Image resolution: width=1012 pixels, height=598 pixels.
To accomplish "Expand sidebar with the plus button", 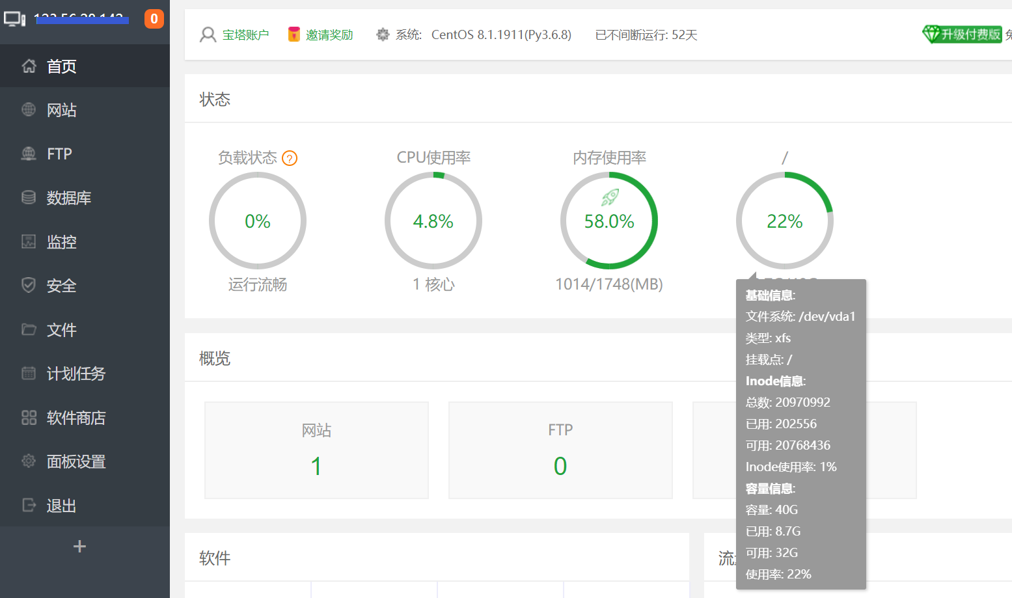I will tap(79, 547).
